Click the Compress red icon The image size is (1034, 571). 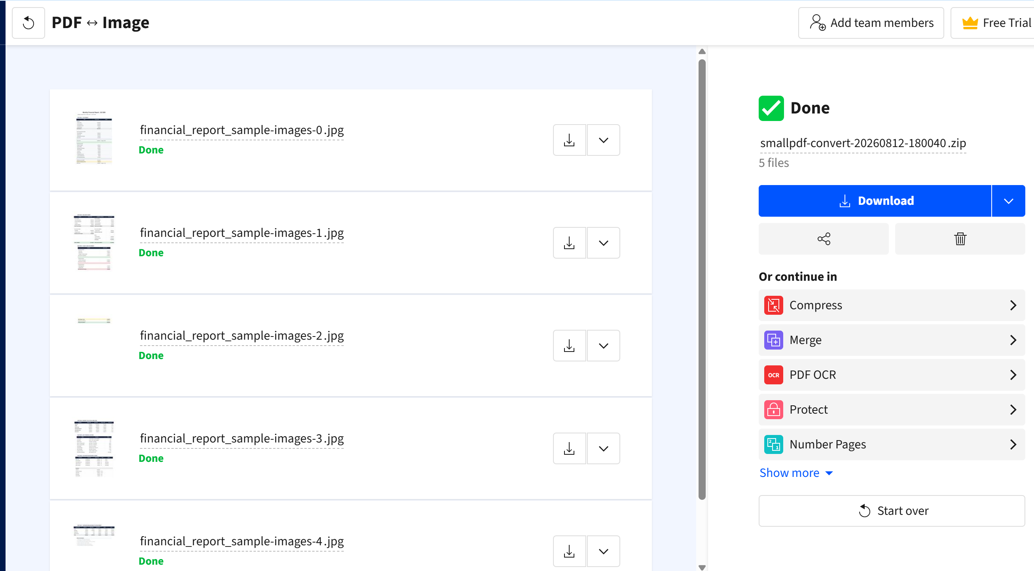click(773, 305)
